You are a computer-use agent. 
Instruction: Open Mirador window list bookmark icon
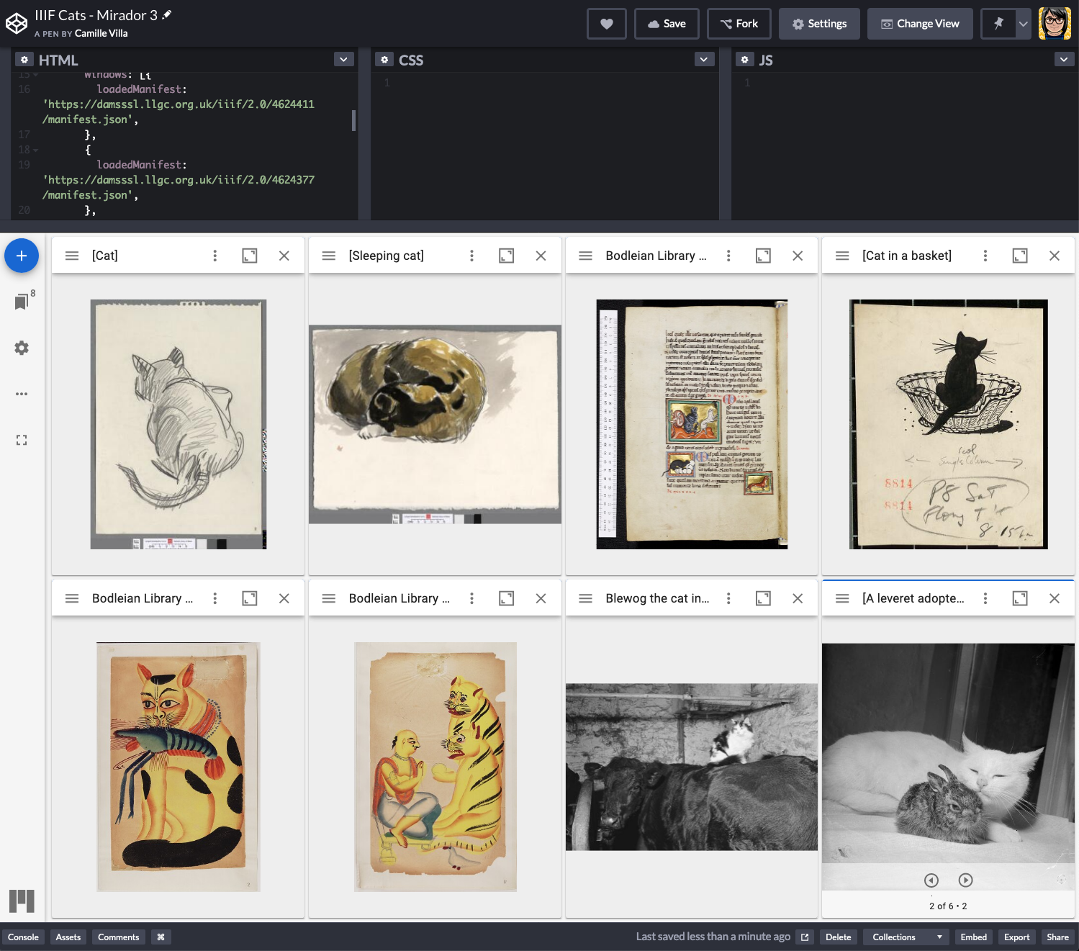pos(22,302)
